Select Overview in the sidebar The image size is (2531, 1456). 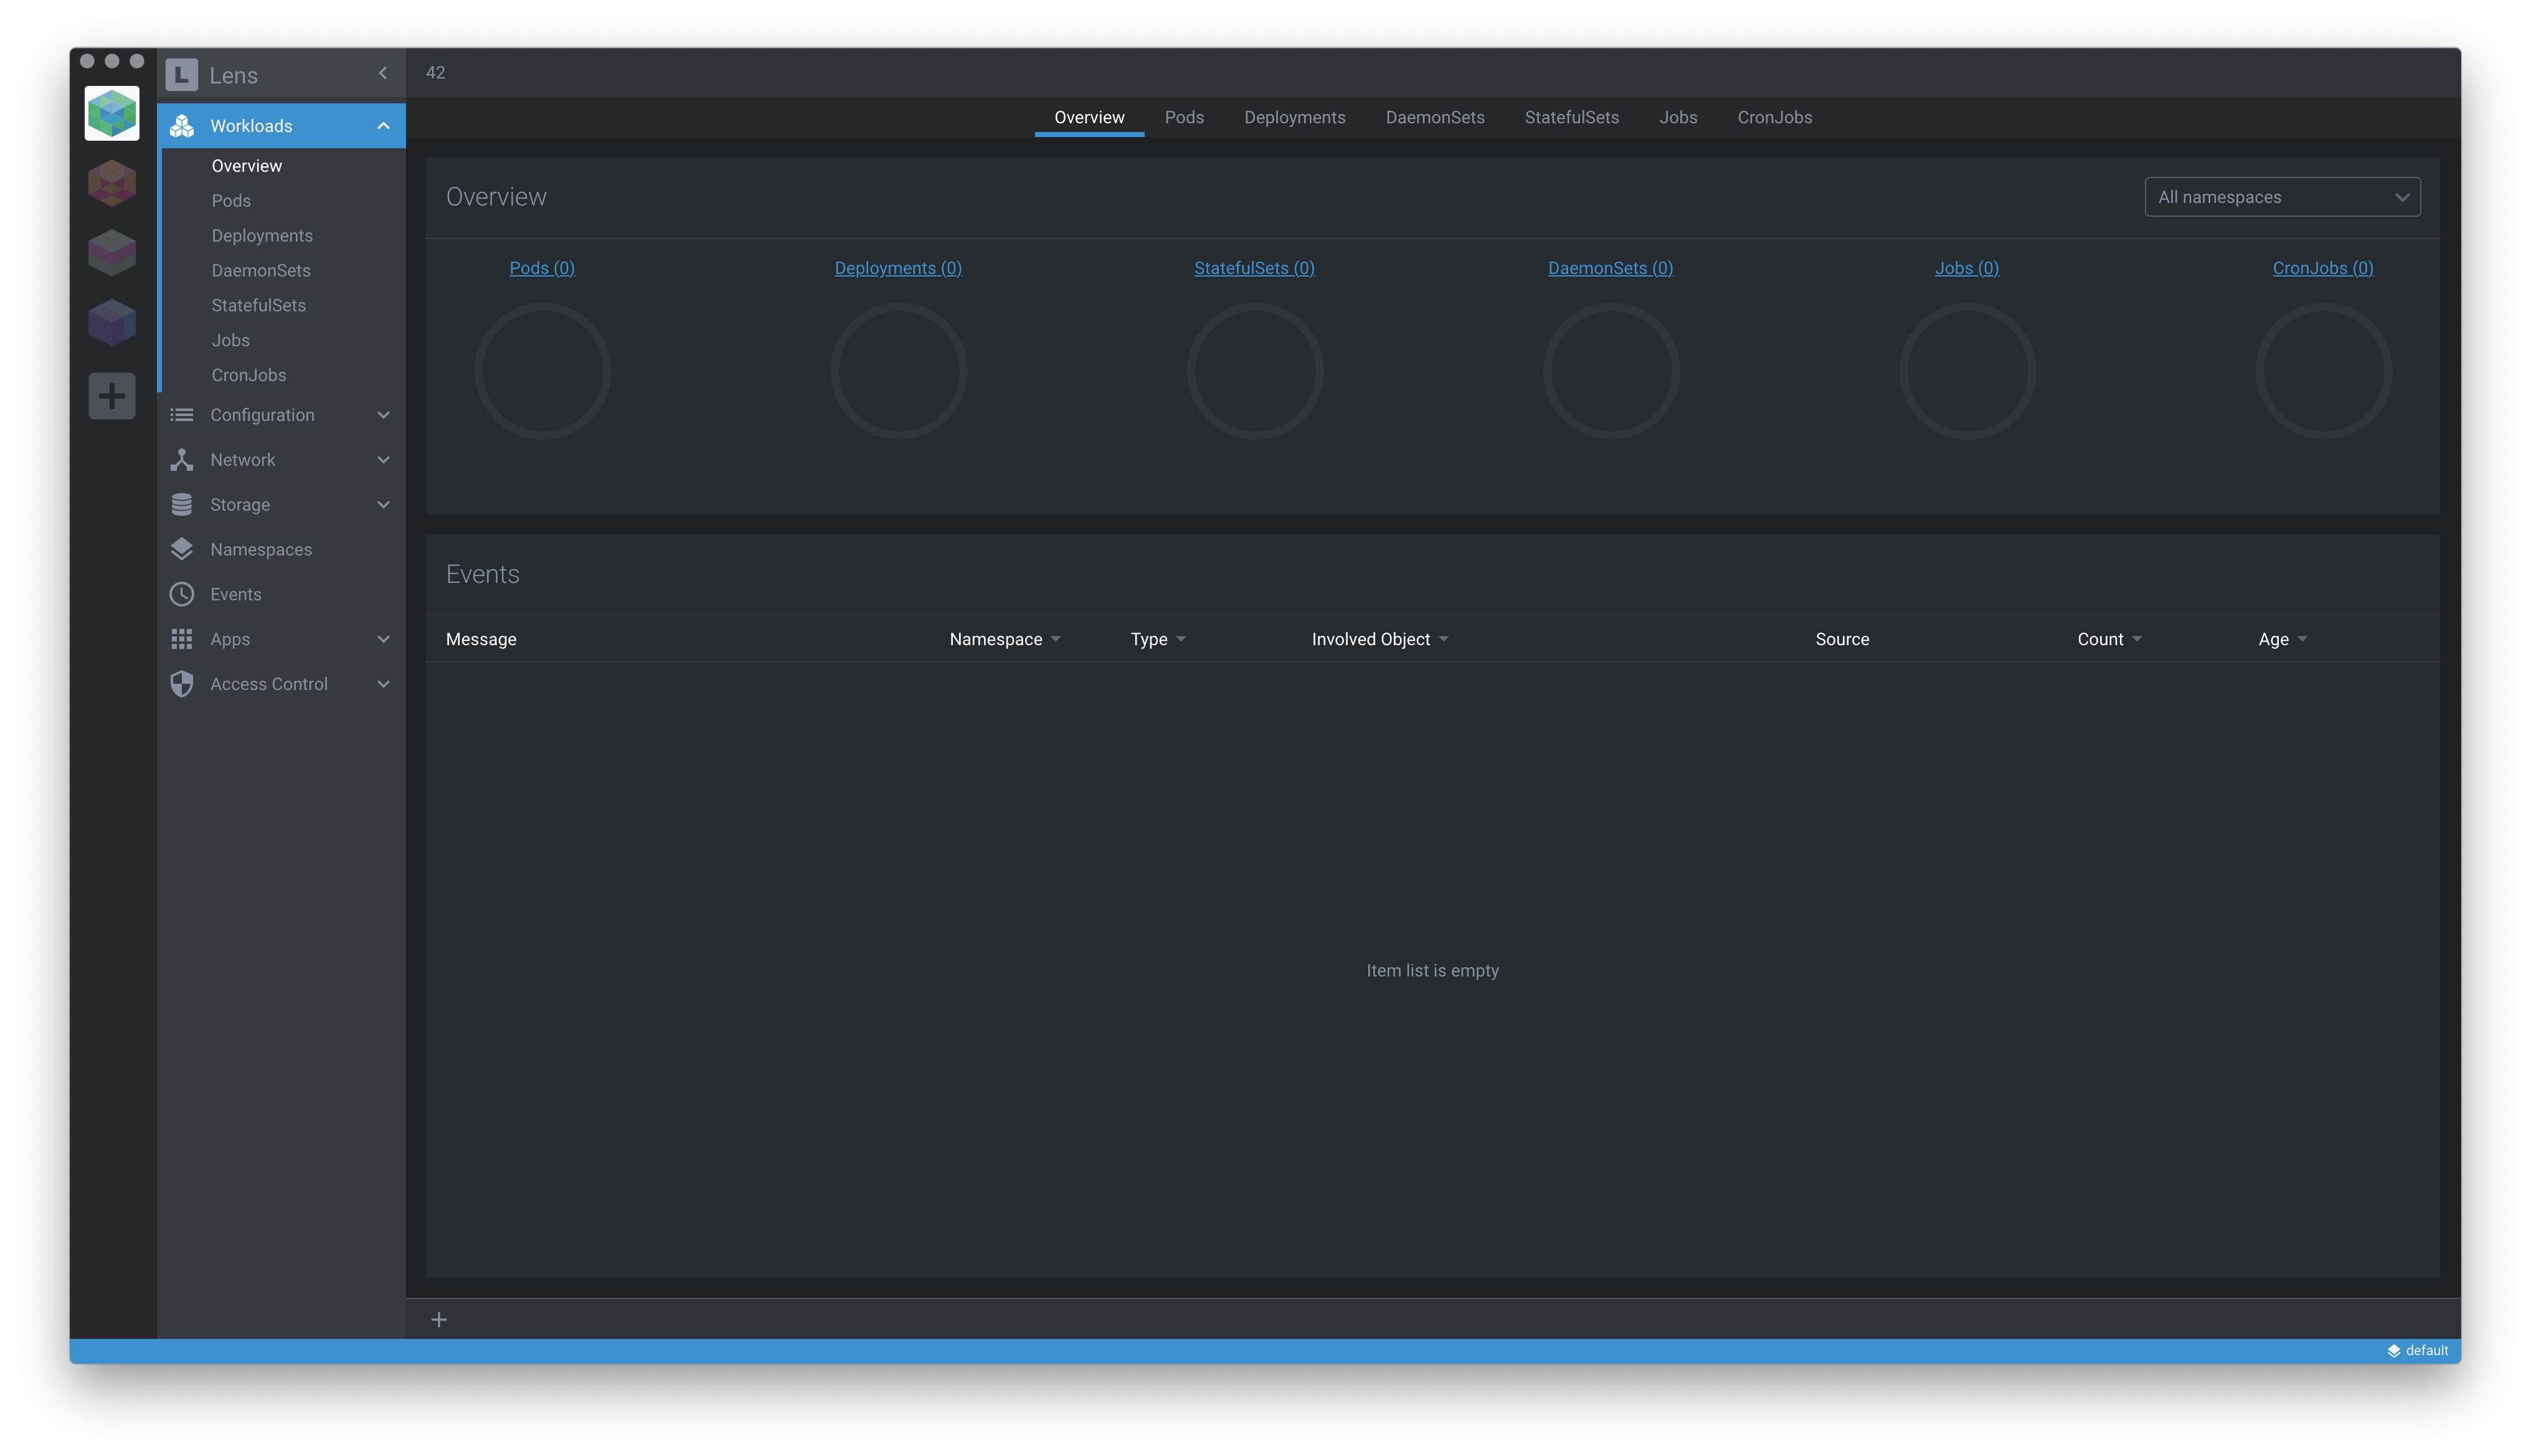point(247,166)
